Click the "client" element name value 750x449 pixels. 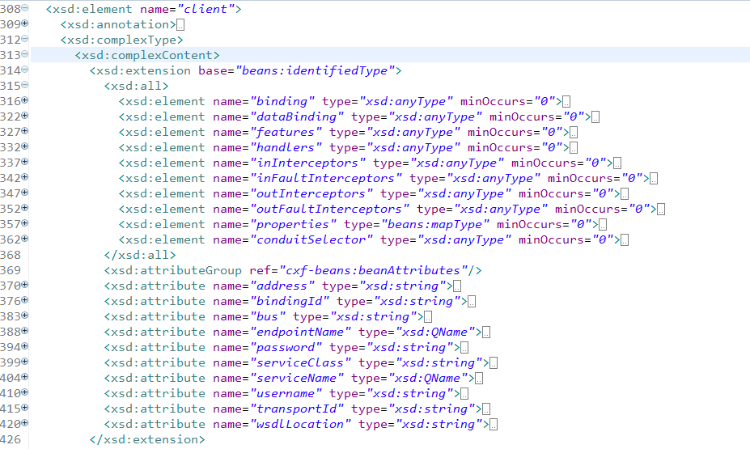click(x=206, y=9)
